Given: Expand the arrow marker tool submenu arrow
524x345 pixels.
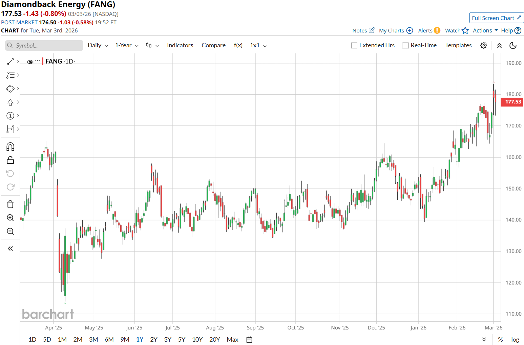Looking at the screenshot, I should [18, 102].
